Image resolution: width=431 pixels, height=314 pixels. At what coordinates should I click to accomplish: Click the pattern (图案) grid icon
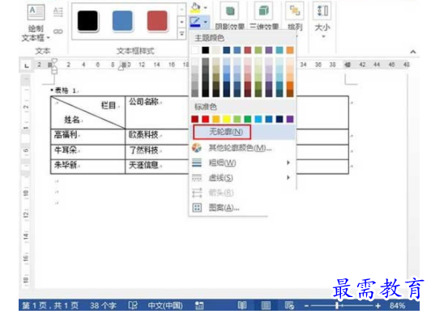197,207
